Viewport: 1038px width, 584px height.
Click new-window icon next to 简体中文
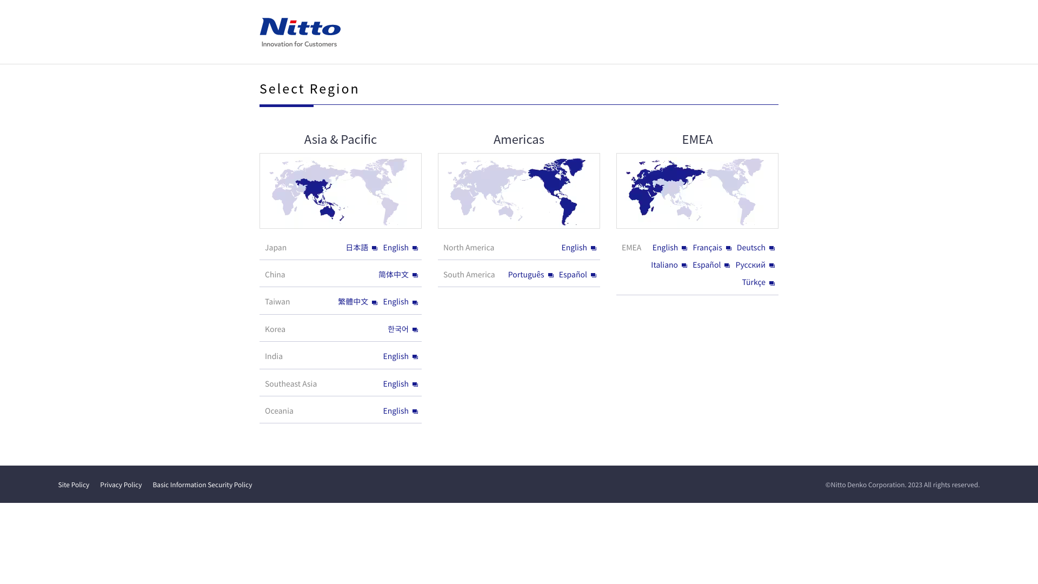pyautogui.click(x=415, y=275)
